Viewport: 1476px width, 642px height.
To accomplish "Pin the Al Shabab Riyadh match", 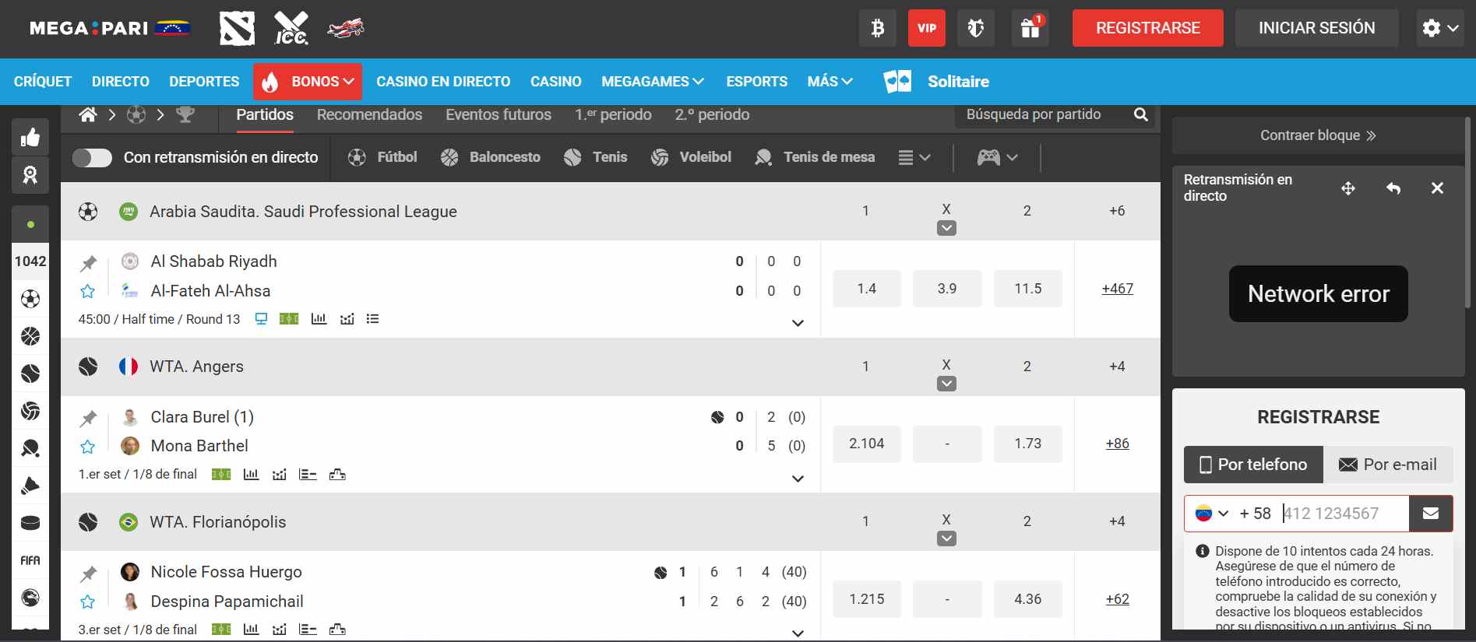I will point(88,263).
